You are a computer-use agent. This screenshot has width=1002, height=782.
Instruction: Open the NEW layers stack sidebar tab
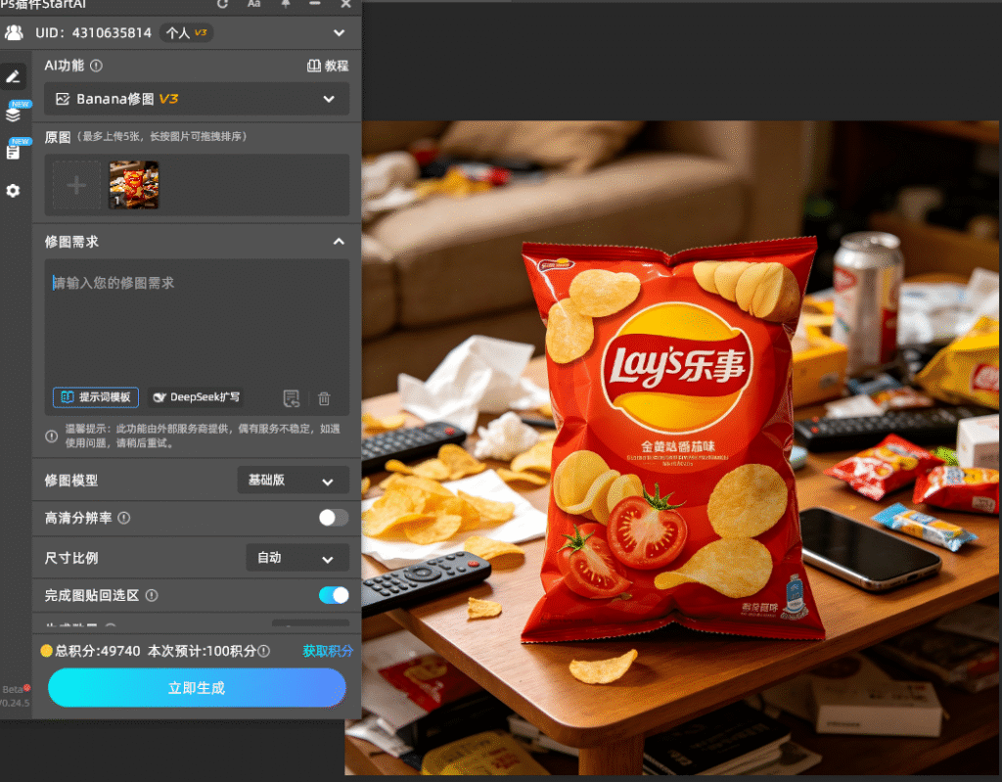14,114
